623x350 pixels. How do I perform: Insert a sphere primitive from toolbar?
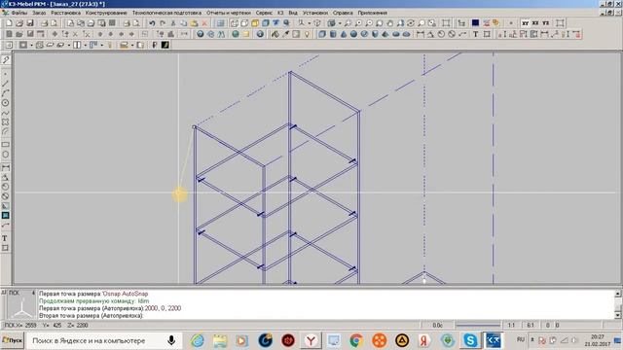click(353, 35)
